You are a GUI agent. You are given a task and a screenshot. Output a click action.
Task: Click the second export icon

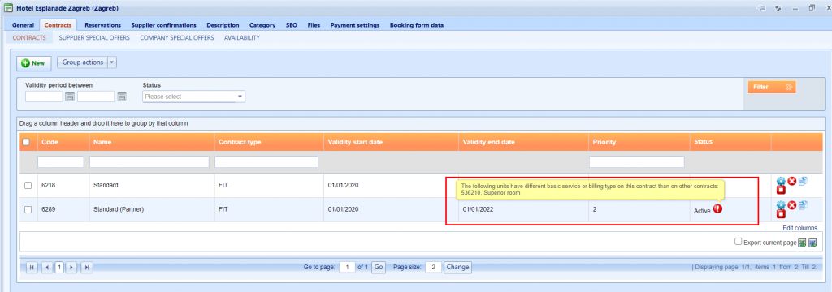812,243
